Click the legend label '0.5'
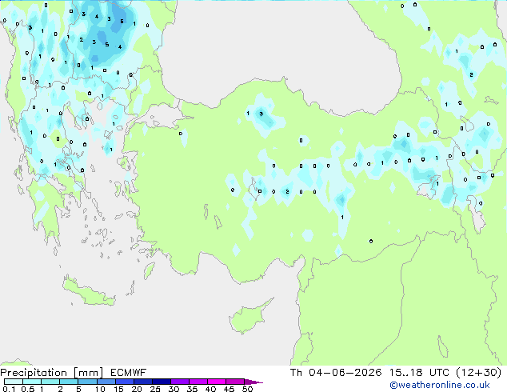 tap(27, 389)
